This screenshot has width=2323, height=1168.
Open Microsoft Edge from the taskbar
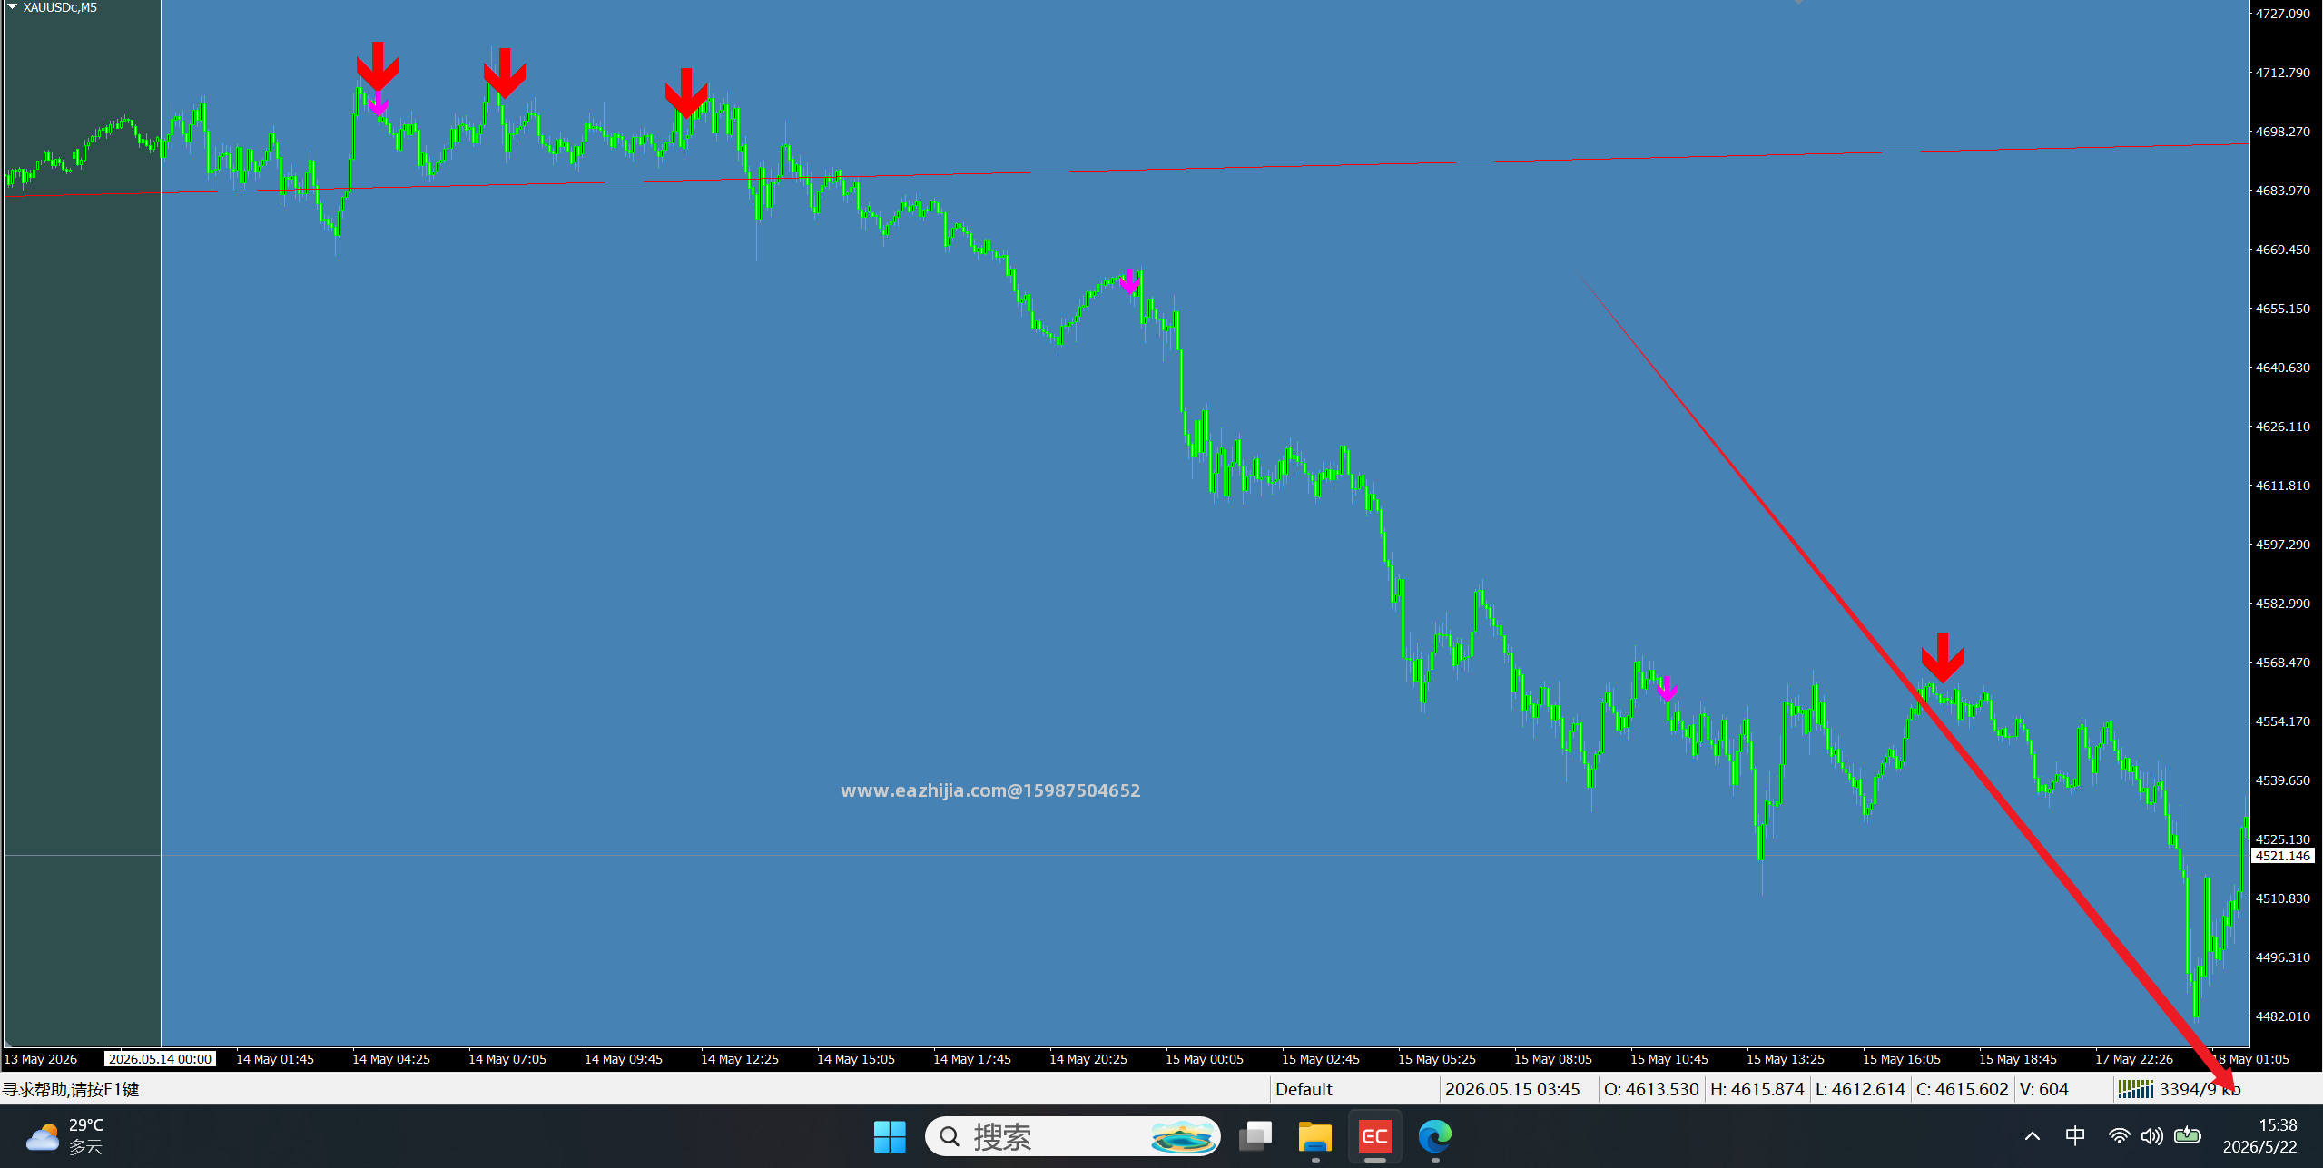click(1435, 1136)
